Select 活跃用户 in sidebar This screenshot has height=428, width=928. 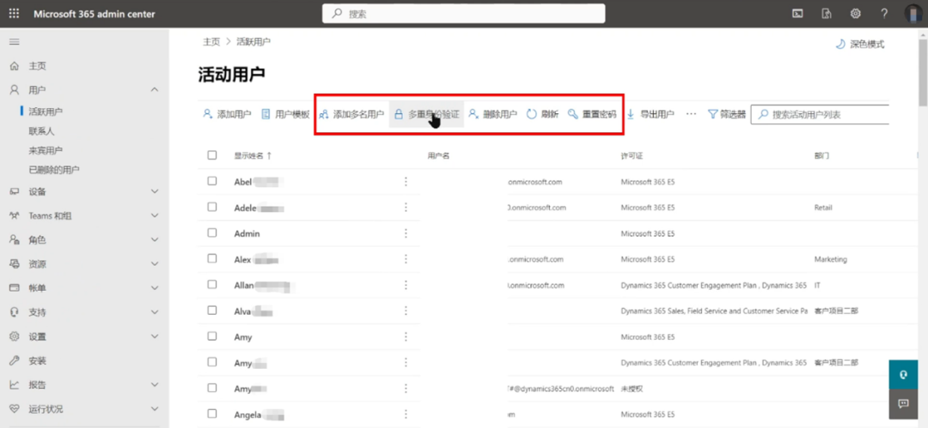point(46,112)
